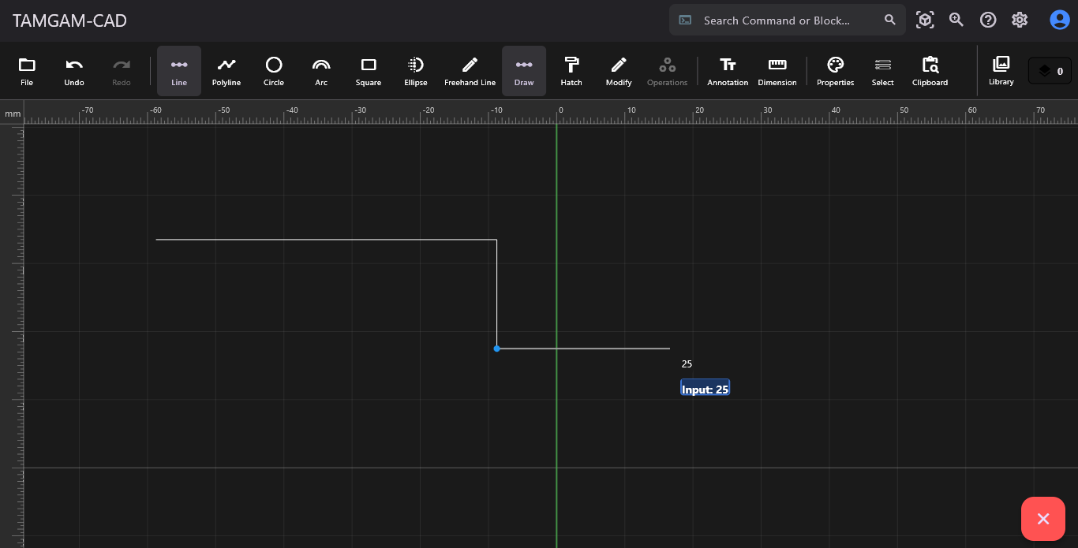
Task: Undo the last action
Action: point(74,71)
